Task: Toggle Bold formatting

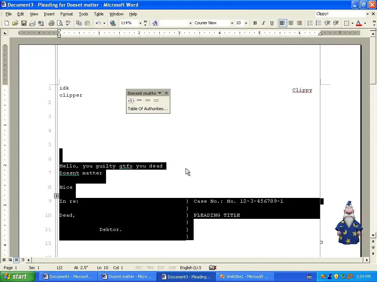Action: 255,23
